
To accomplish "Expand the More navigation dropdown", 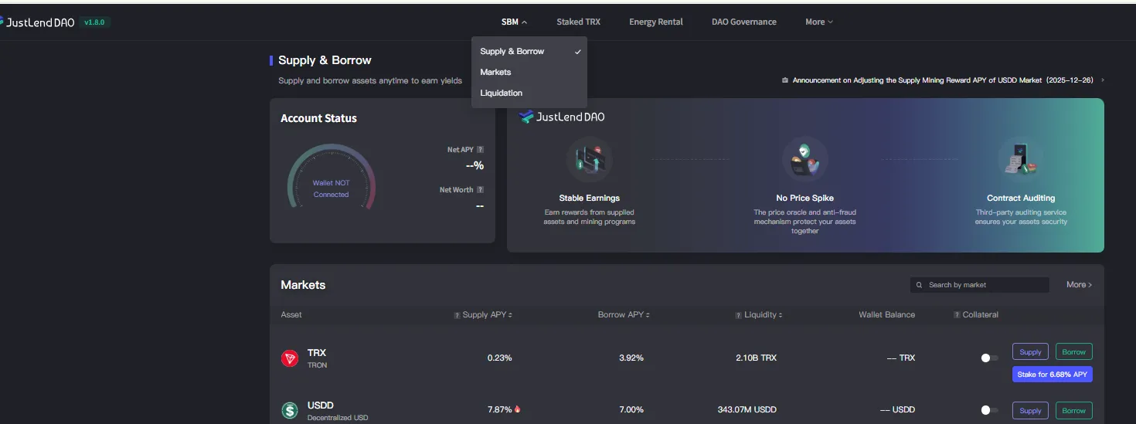I will (x=818, y=22).
